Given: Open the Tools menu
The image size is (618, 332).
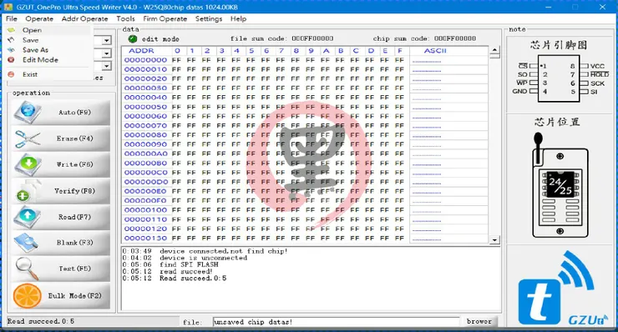Looking at the screenshot, I should [x=125, y=18].
